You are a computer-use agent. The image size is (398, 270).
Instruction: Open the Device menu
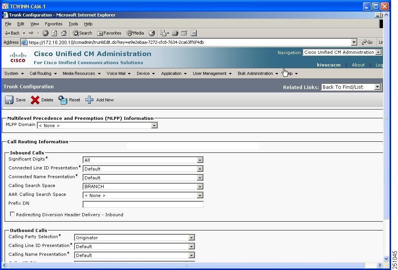pos(146,73)
